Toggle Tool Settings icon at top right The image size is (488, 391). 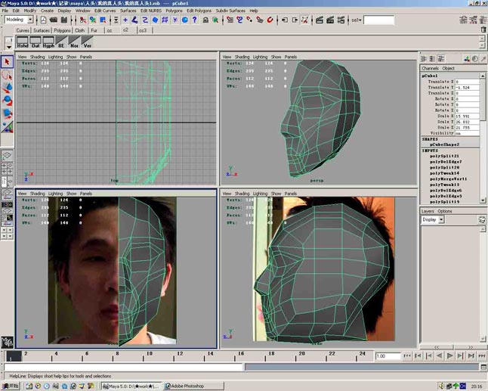[473, 20]
